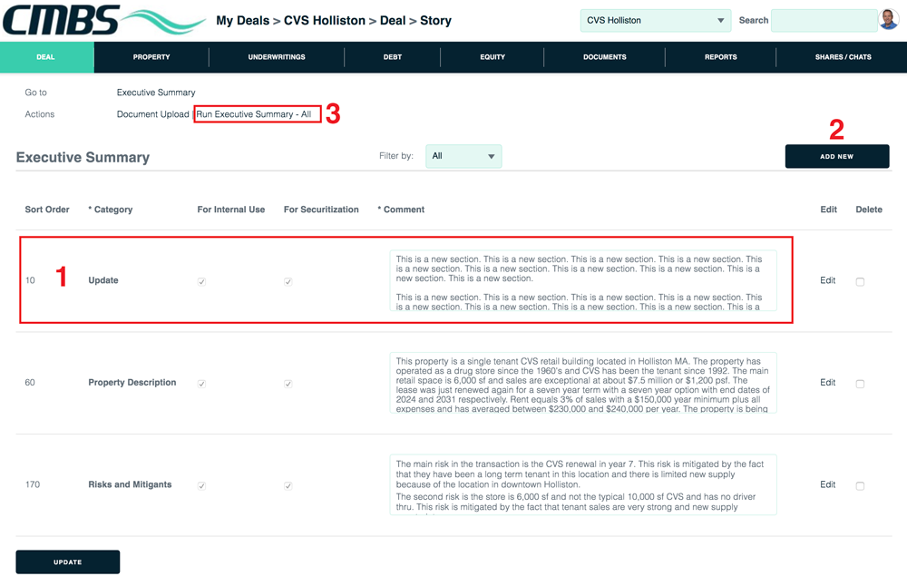Toggle For Internal Use checkbox in Update row

pos(201,282)
